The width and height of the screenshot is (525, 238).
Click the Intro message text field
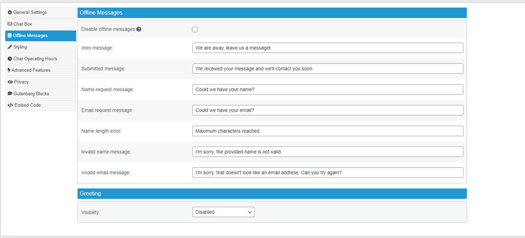(x=328, y=48)
